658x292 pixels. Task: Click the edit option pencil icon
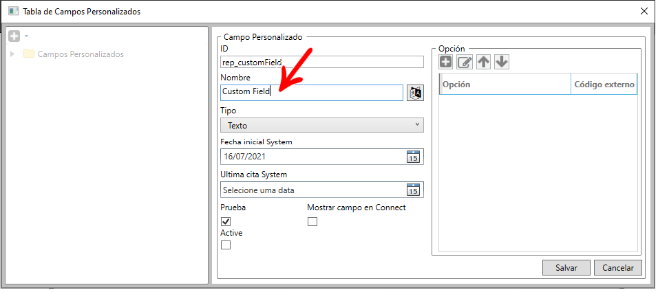465,62
